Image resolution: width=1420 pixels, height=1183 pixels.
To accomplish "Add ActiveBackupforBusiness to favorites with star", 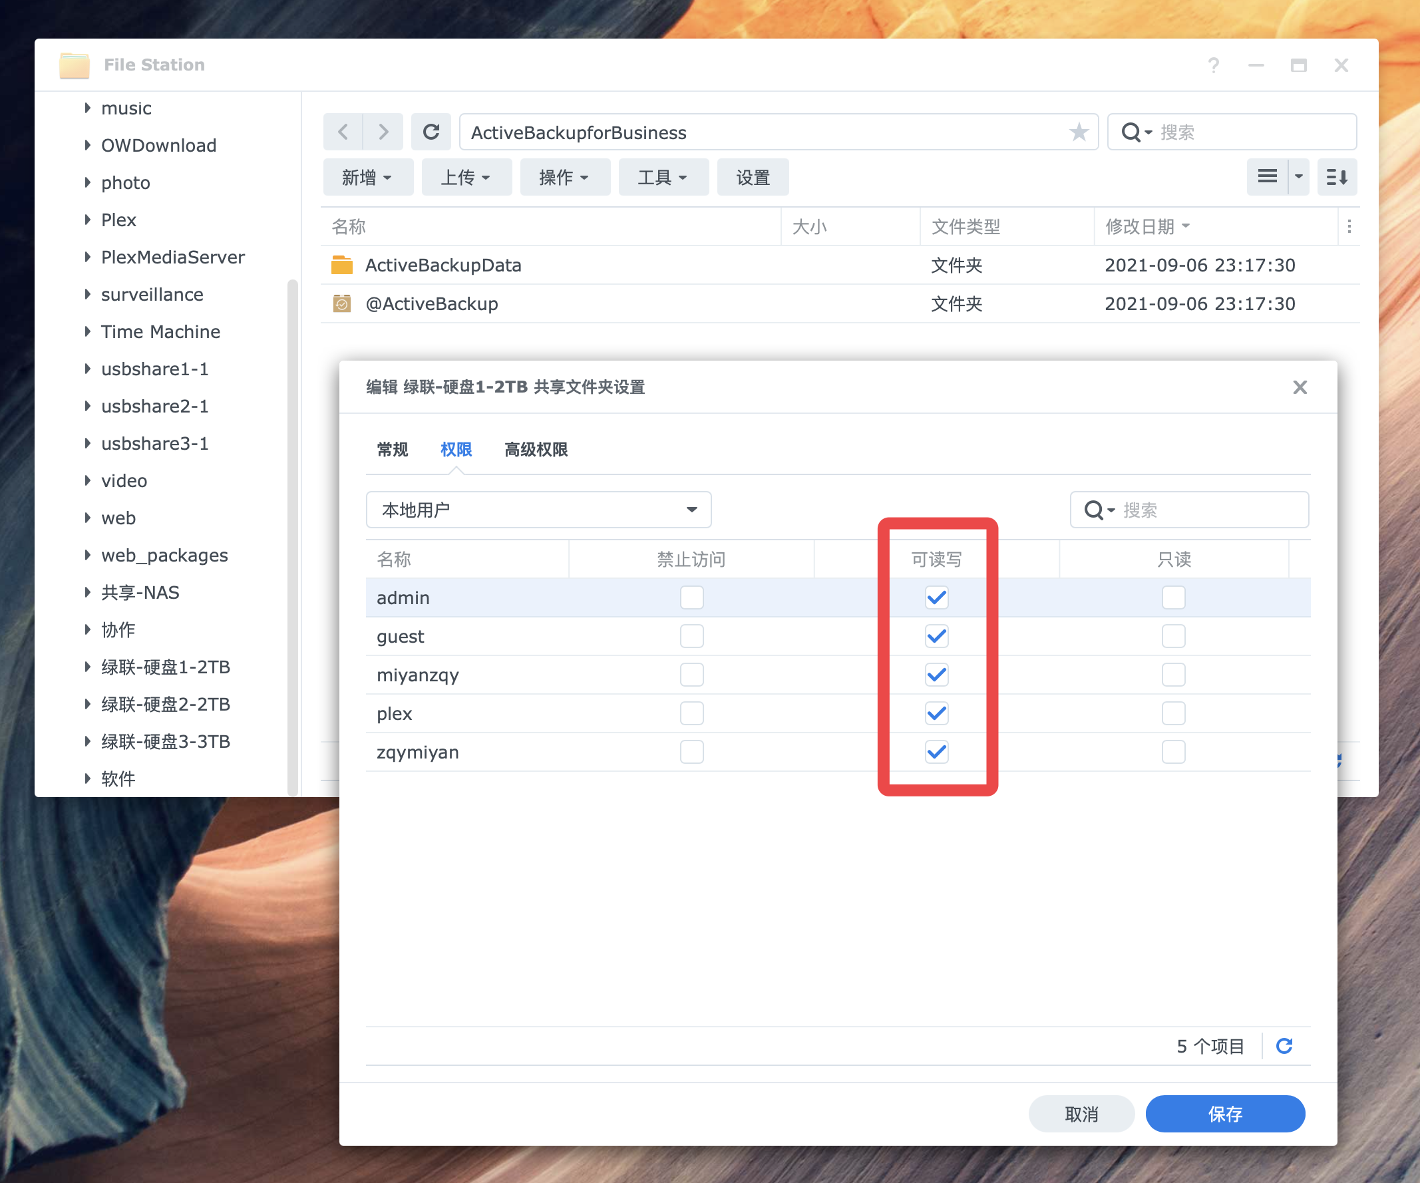I will pyautogui.click(x=1079, y=132).
